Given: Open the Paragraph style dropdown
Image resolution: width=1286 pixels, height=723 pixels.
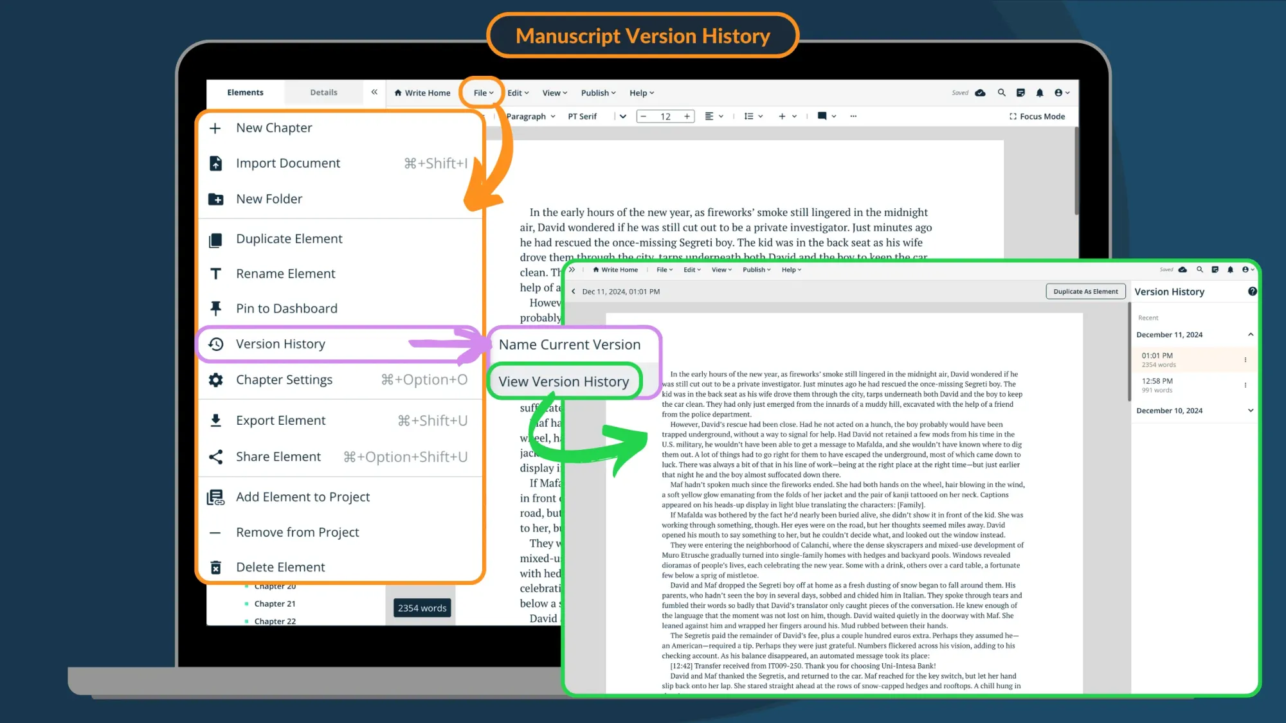Looking at the screenshot, I should pos(529,116).
